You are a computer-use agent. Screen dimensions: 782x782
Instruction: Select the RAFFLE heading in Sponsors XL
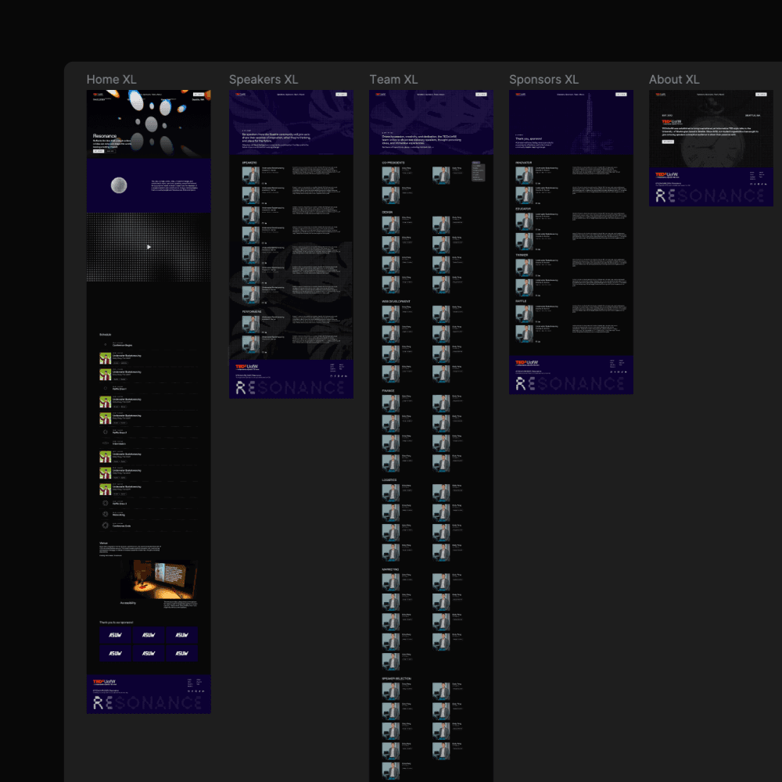coord(521,301)
